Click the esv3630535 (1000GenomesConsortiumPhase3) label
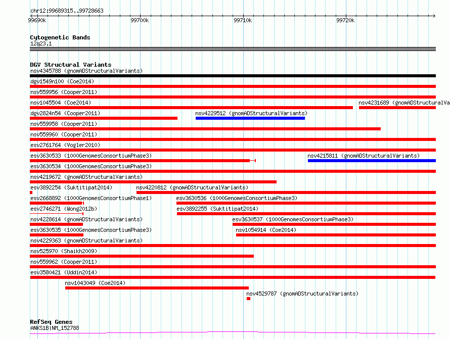Screen dimensions: 450x339 point(91,230)
